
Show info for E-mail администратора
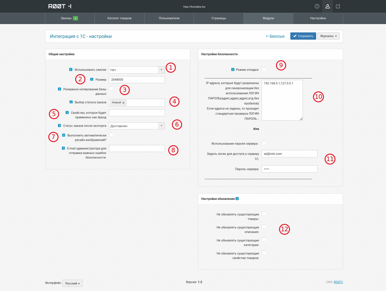point(63,148)
